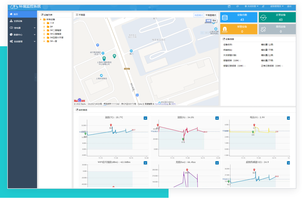Collapse the 所有设备 root node
The image size is (302, 198).
coord(41,19)
